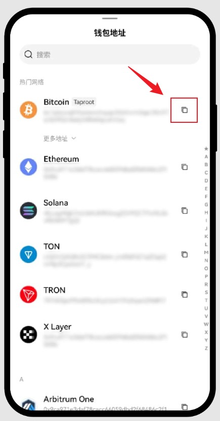The image size is (220, 421).
Task: Copy the Arbitrum One address
Action: (x=184, y=407)
